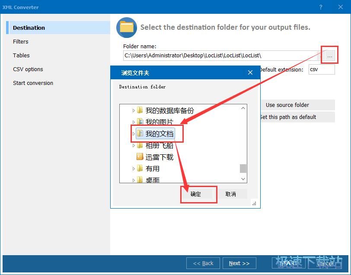This screenshot has height=275, width=351.
Task: Expand the 我的数据库备份 tree node
Action: (x=134, y=110)
